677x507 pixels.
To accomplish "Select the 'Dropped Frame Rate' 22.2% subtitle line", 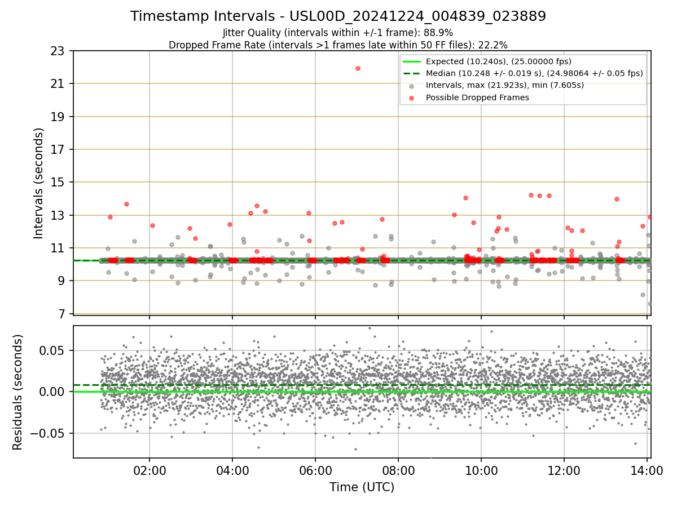I will click(338, 45).
